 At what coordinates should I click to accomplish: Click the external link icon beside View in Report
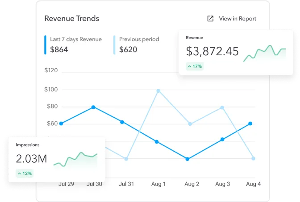(x=210, y=19)
